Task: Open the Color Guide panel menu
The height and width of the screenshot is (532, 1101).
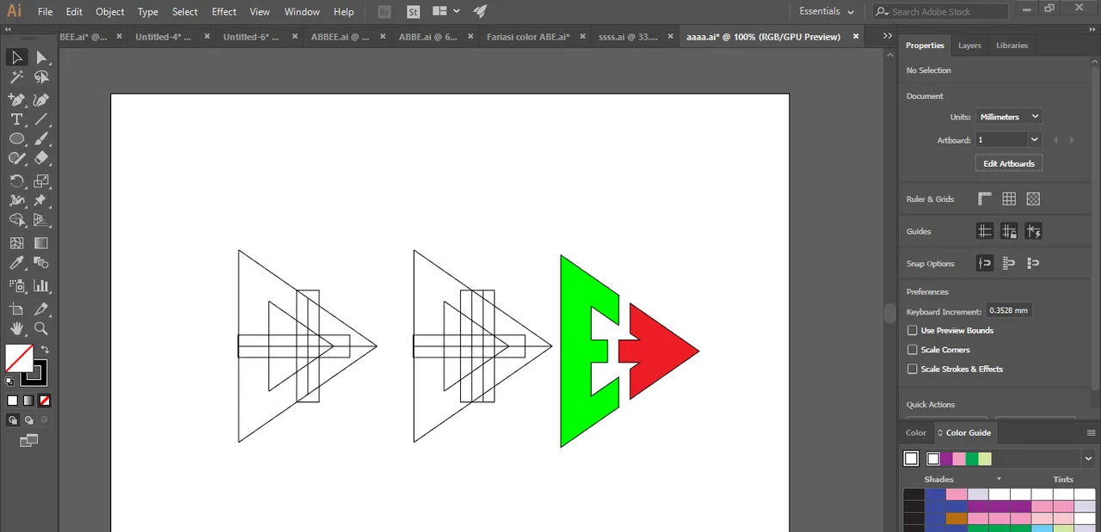Action: click(1092, 432)
